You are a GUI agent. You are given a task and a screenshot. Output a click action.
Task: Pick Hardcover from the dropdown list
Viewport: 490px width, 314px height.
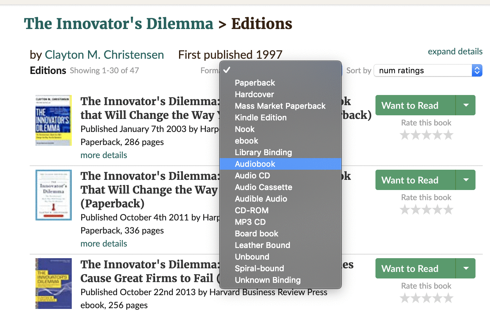coord(281,94)
